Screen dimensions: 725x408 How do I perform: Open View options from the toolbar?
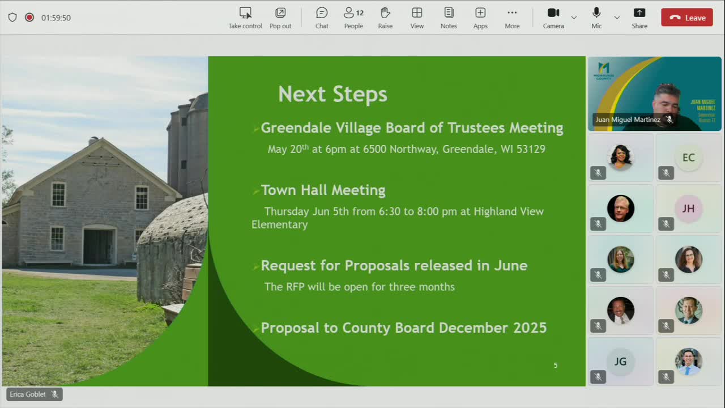tap(417, 18)
